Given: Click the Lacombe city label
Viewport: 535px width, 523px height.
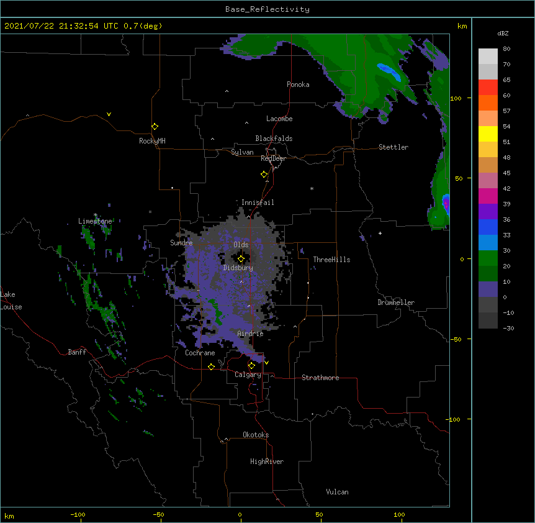Looking at the screenshot, I should 279,119.
